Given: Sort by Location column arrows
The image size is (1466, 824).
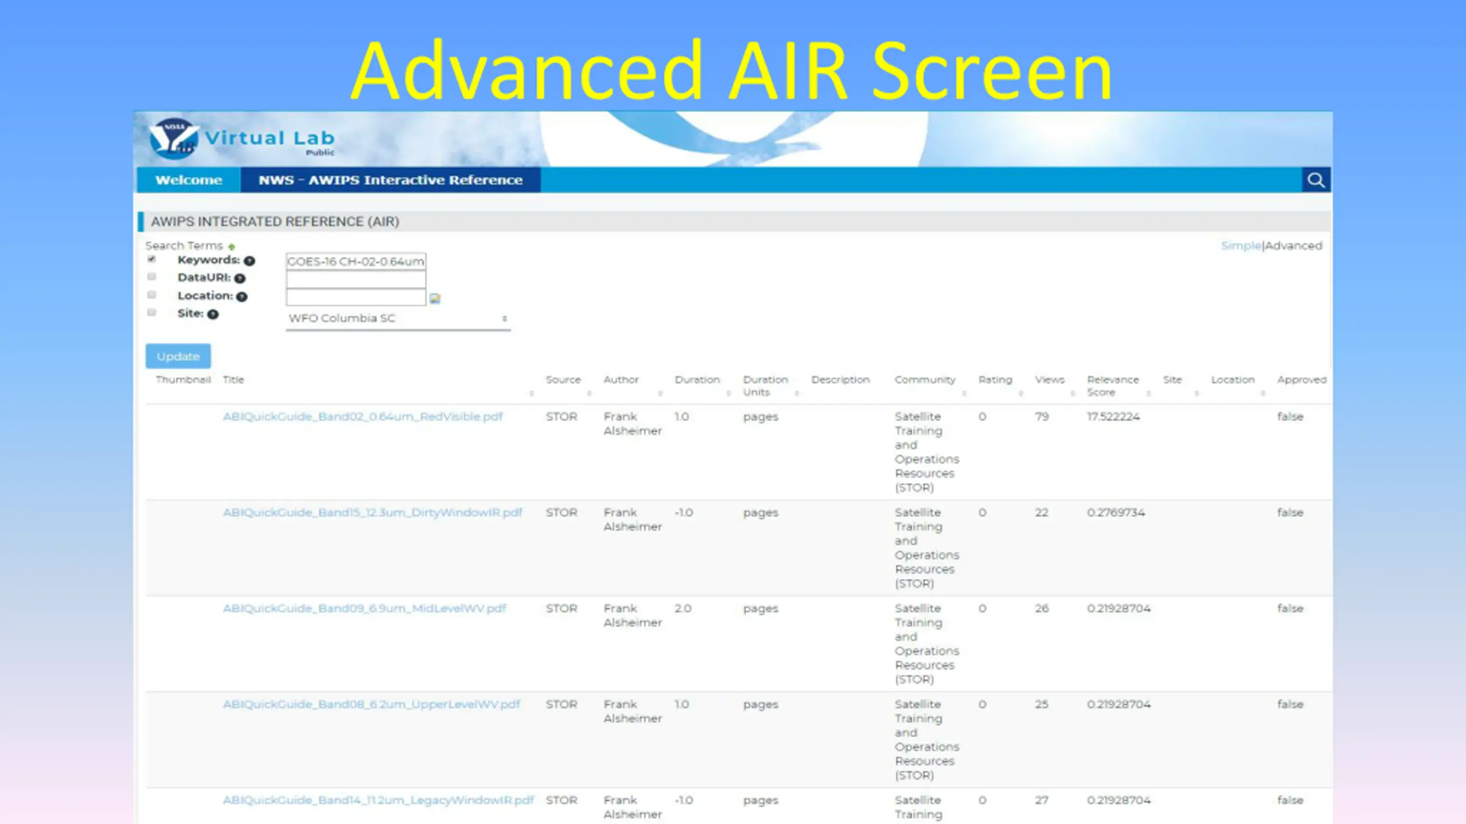Looking at the screenshot, I should [1263, 394].
